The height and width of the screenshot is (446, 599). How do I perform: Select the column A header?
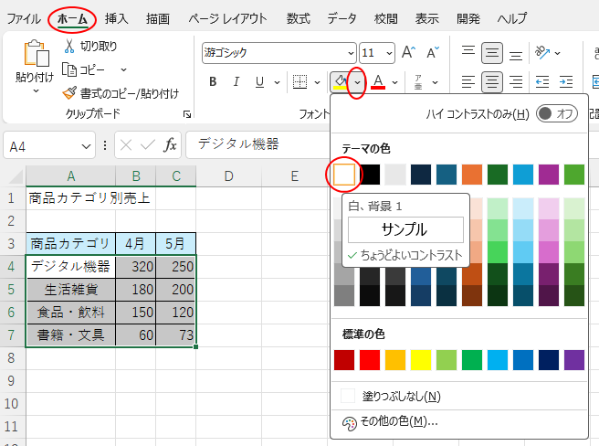(70, 176)
